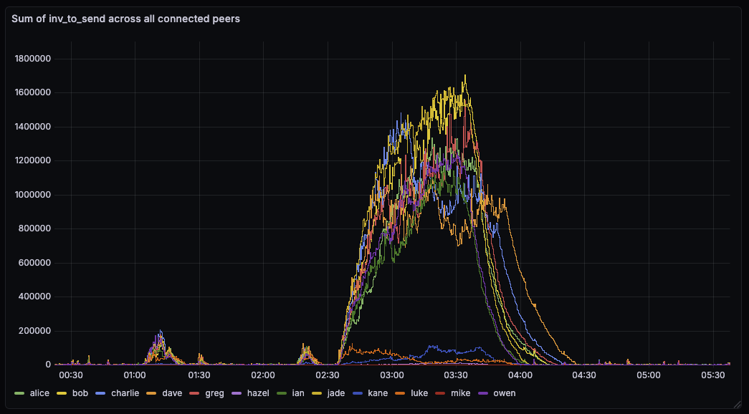Toggle the owen legend label
Viewport: 749px width, 414px height.
coord(504,393)
